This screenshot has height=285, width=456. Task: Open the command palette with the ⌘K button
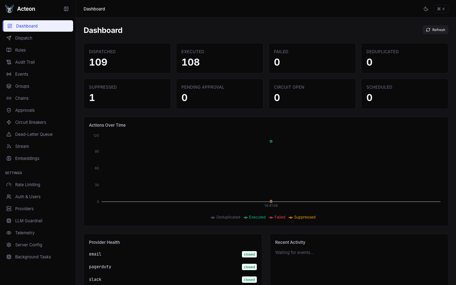441,9
